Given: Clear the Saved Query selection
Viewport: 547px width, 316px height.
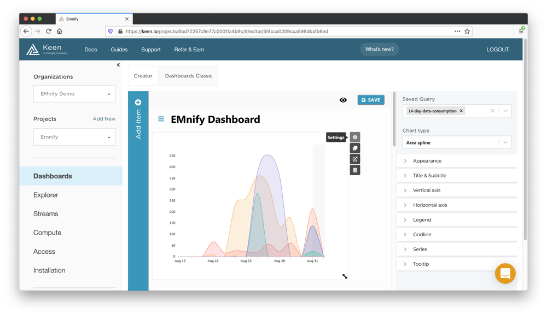Looking at the screenshot, I should coord(493,111).
